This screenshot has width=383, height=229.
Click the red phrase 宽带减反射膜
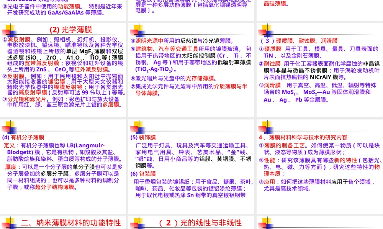click(x=42, y=63)
